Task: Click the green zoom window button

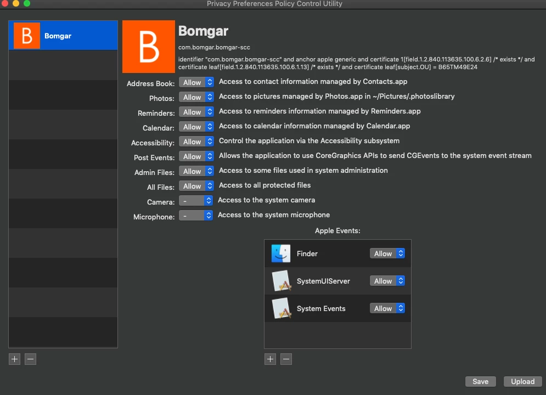Action: click(27, 3)
